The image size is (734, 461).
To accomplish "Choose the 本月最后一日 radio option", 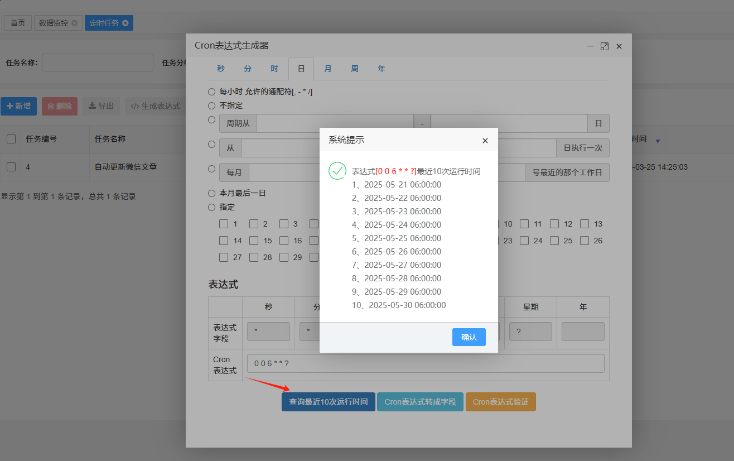I will (211, 193).
